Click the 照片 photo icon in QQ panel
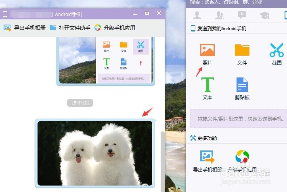The width and height of the screenshot is (287, 192). tap(207, 50)
